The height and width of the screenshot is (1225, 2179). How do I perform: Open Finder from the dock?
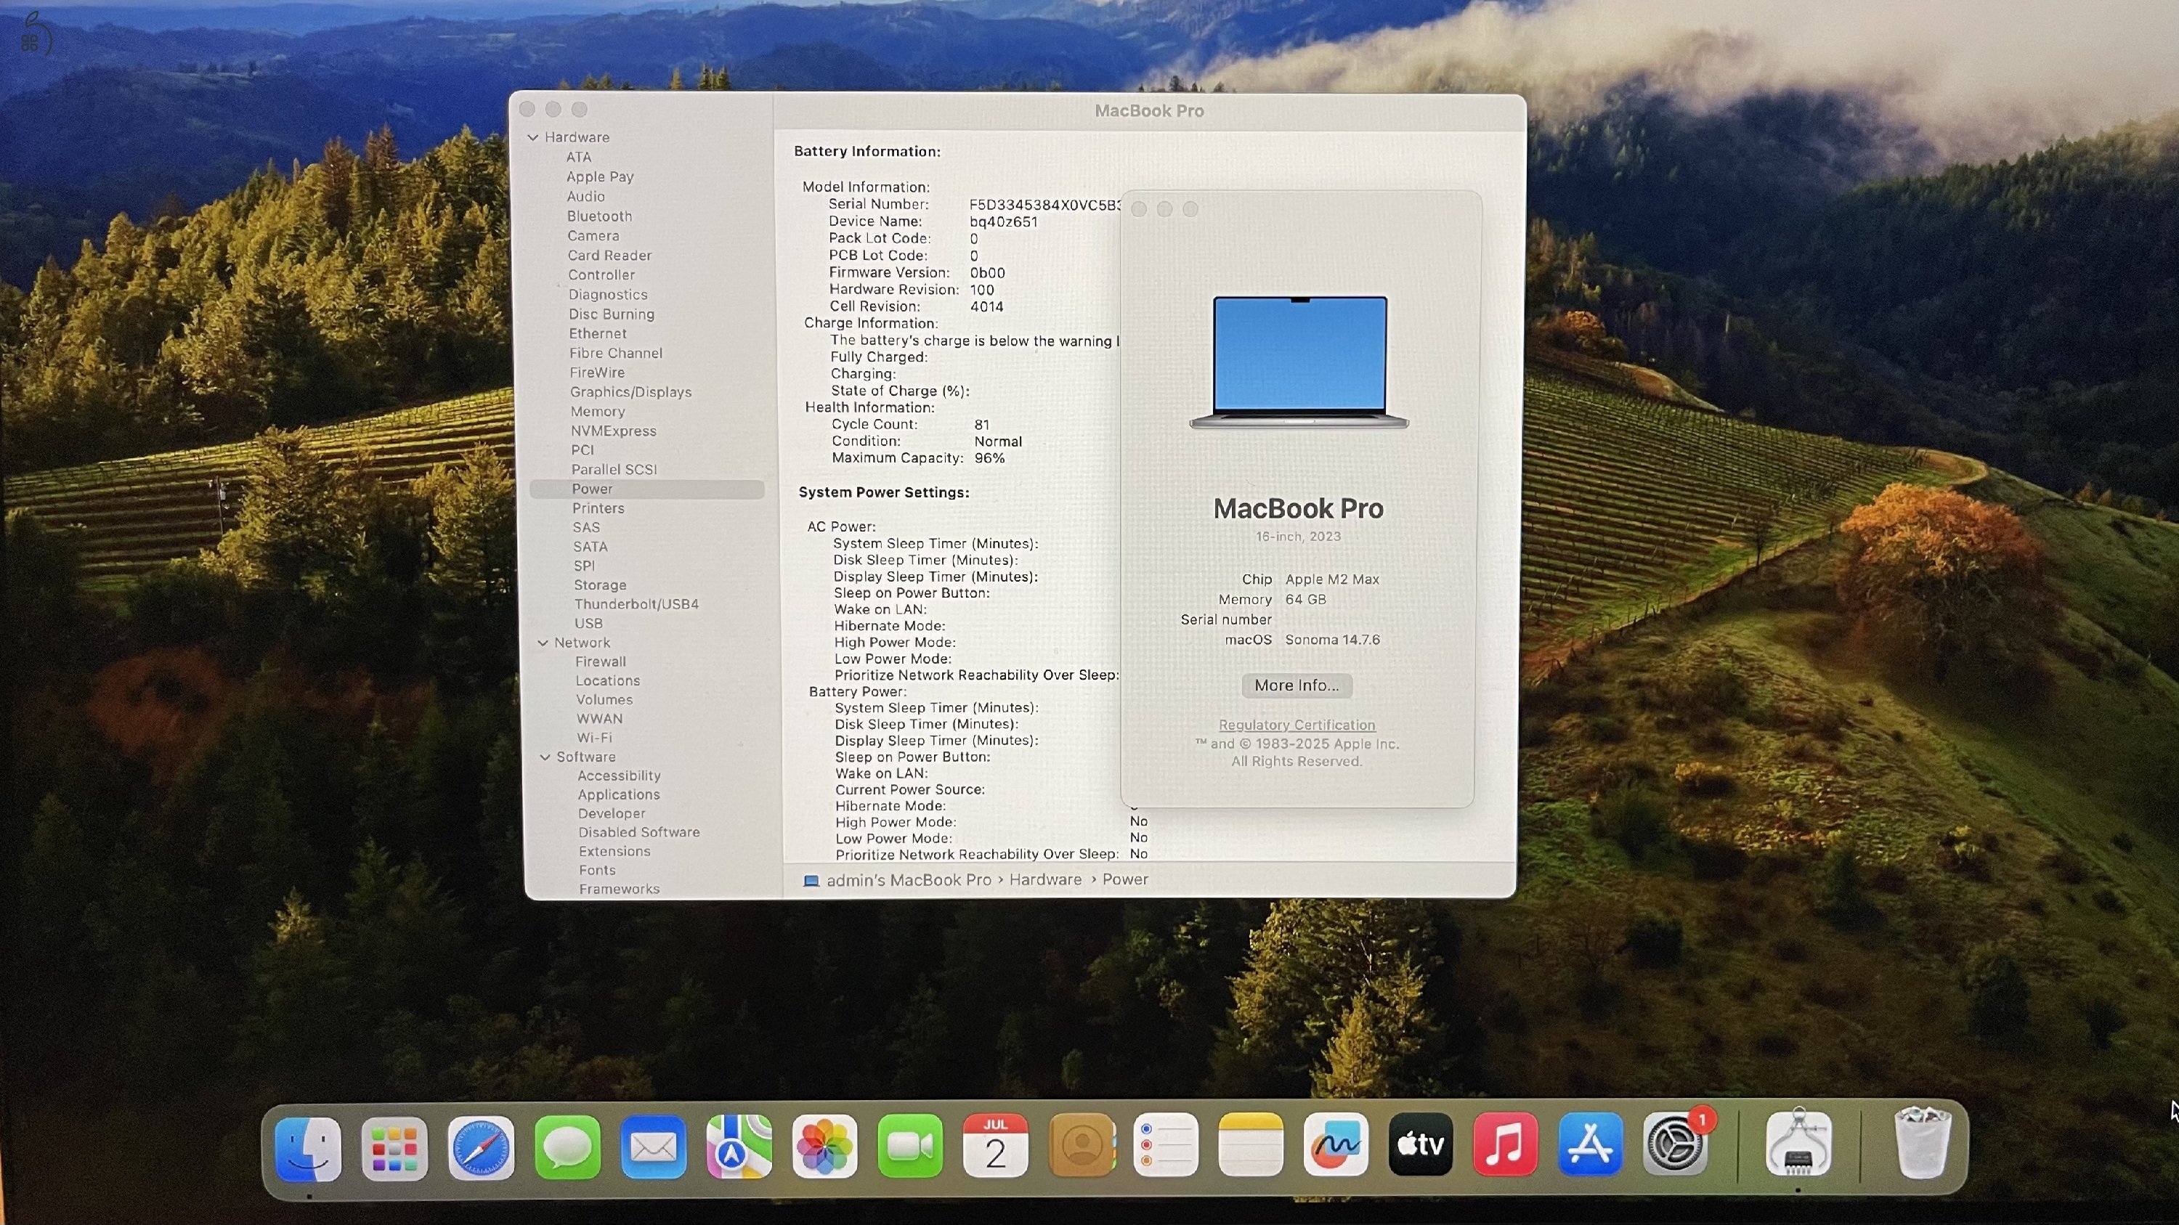coord(308,1148)
